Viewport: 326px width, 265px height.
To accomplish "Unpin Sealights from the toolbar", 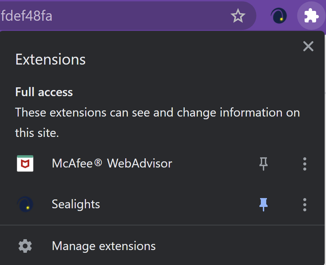I will pos(264,205).
